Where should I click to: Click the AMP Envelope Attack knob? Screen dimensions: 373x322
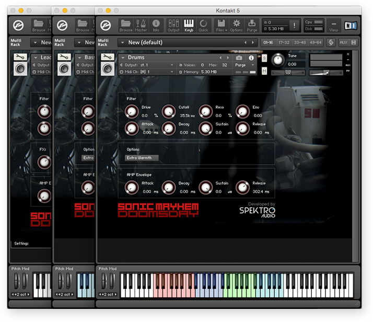pyautogui.click(x=132, y=187)
